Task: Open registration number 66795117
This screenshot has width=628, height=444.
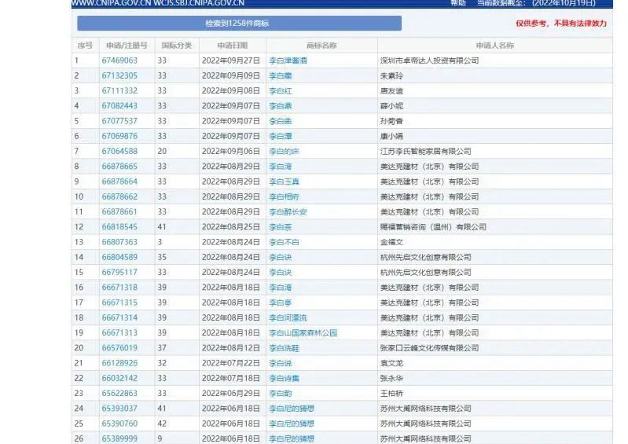Action: [x=119, y=272]
